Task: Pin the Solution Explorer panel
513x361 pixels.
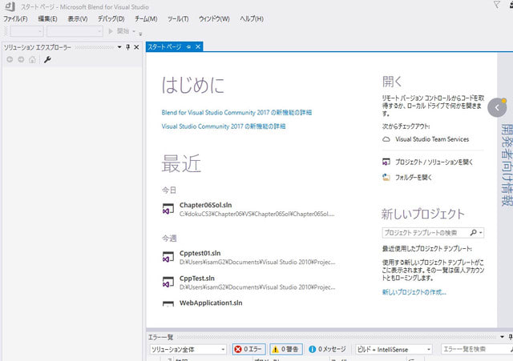Action: (128, 47)
